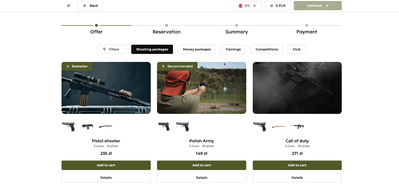
Task: Add Pistol shooter package to cart
Action: (106, 165)
